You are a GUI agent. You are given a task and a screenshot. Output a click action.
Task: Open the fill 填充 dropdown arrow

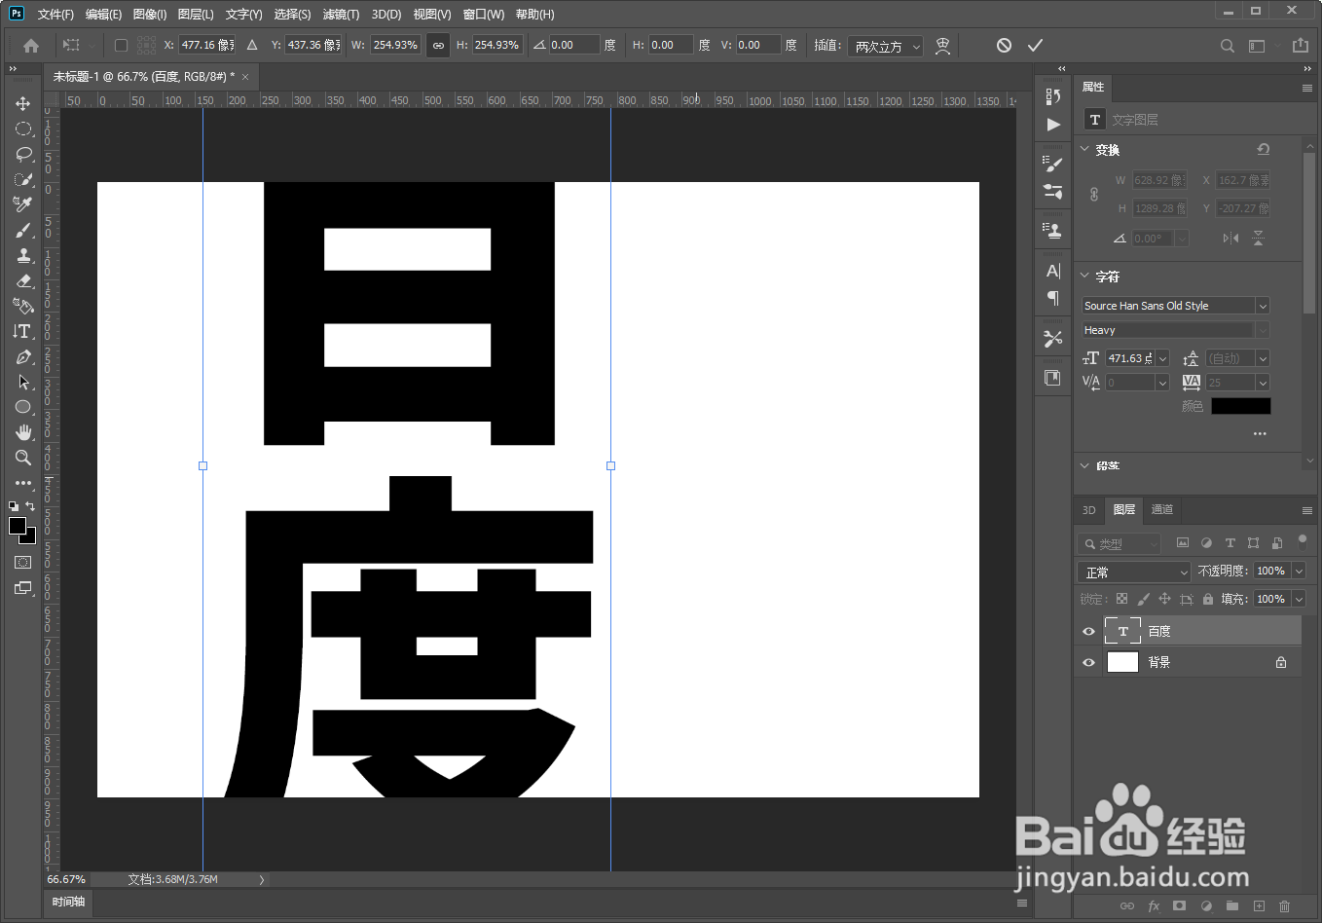pyautogui.click(x=1299, y=599)
